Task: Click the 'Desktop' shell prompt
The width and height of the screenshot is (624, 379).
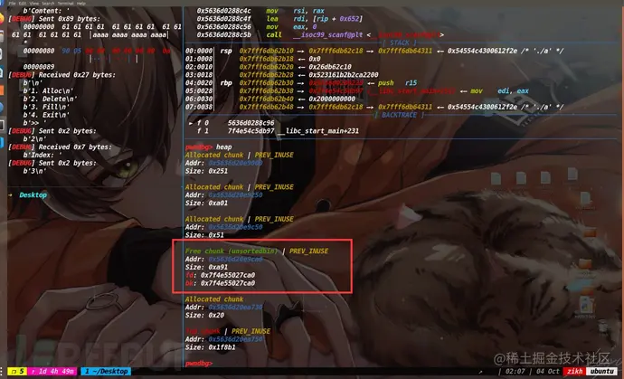Action: [33, 194]
